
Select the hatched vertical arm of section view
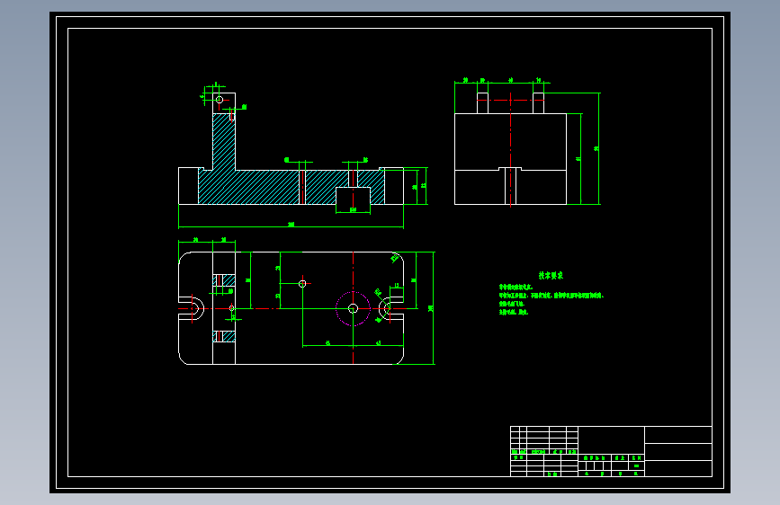[x=224, y=142]
